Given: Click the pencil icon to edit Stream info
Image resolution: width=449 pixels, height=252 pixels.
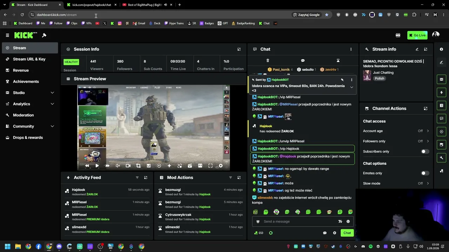Looking at the screenshot, I should click(x=417, y=49).
